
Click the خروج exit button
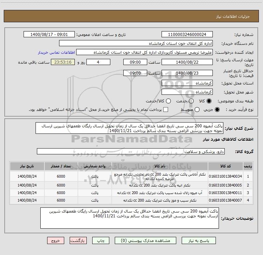pyautogui.click(x=56, y=241)
